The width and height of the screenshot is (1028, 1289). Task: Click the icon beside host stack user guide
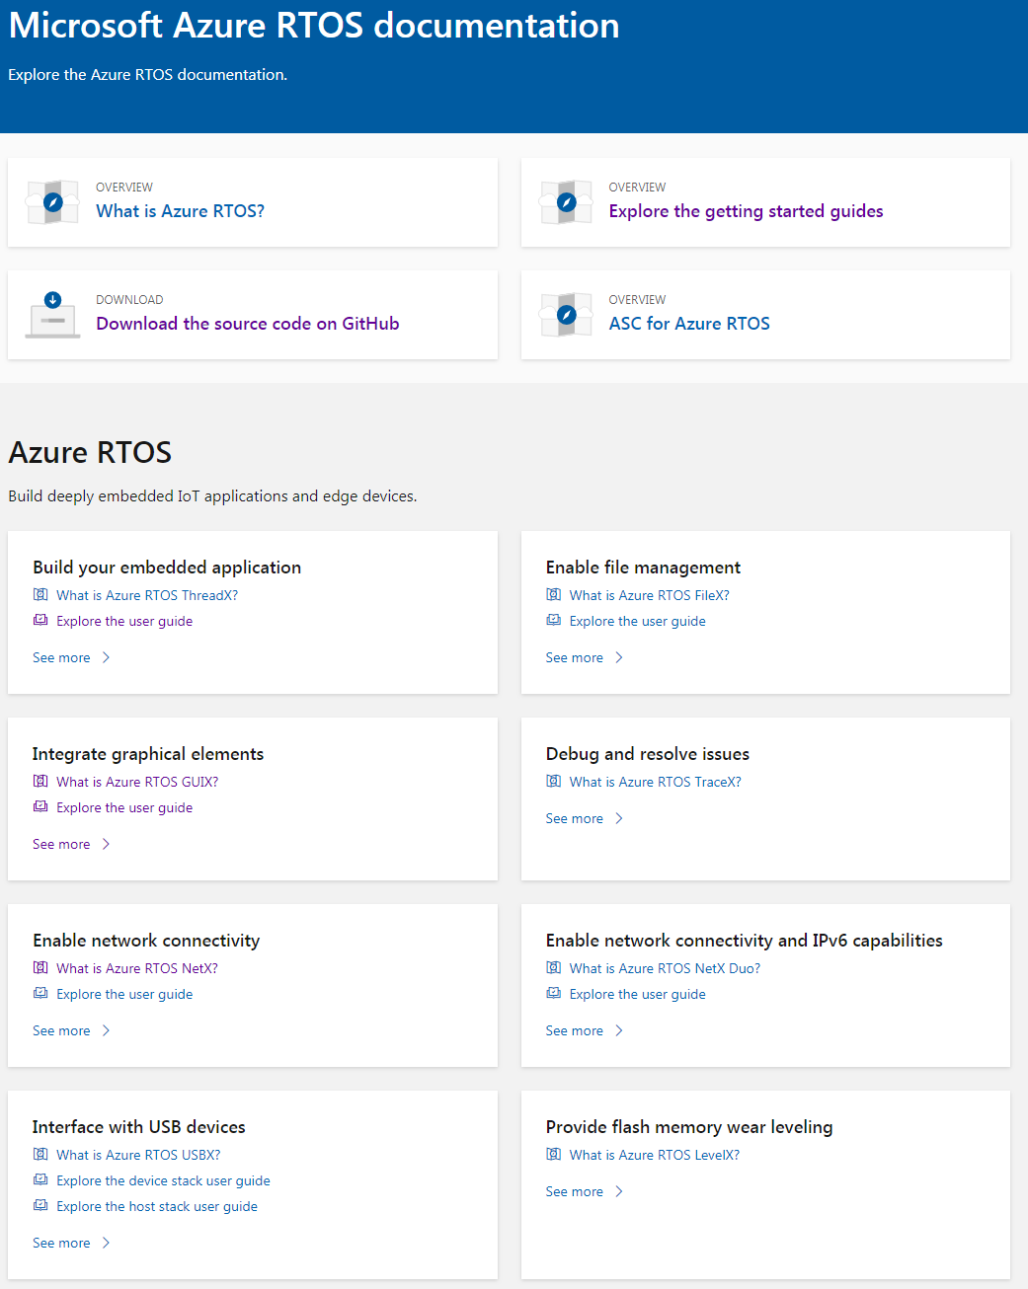coord(40,1206)
